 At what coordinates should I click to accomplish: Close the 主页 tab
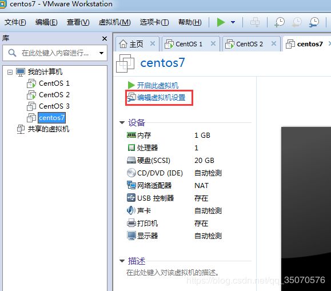click(x=153, y=43)
